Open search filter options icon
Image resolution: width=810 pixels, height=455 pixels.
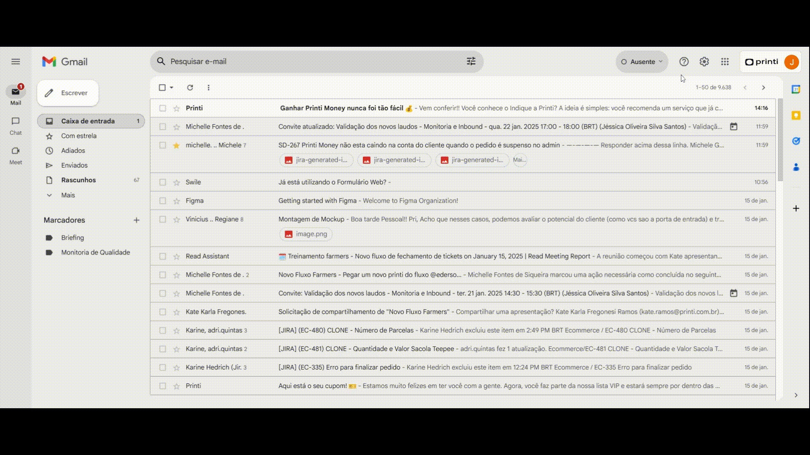471,62
